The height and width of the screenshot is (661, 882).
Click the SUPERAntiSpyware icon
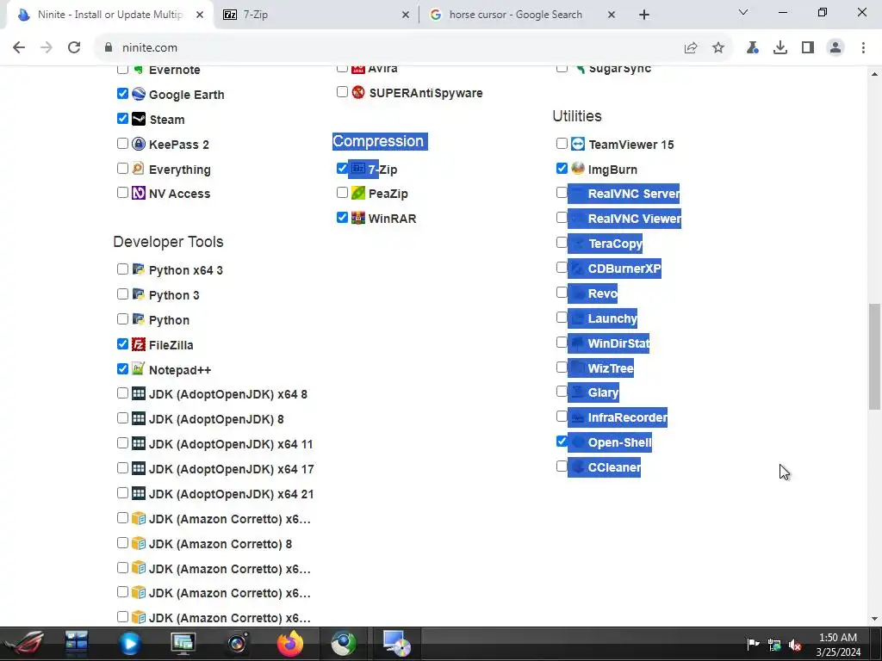click(x=358, y=92)
